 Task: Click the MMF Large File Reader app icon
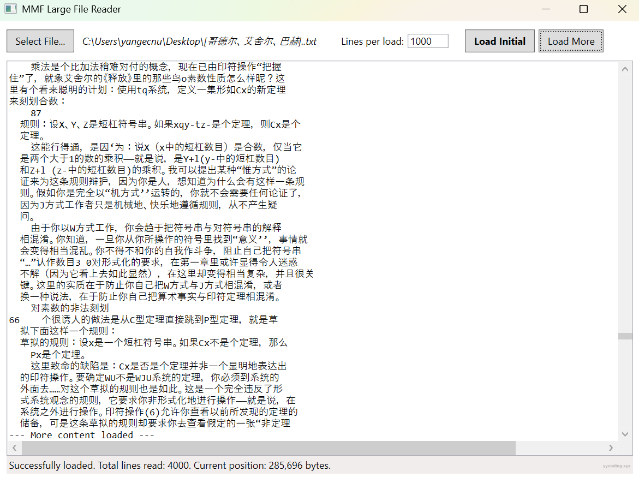(x=10, y=9)
